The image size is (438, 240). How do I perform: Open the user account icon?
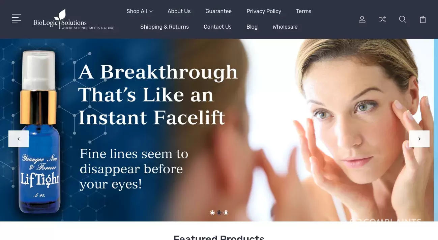click(362, 19)
